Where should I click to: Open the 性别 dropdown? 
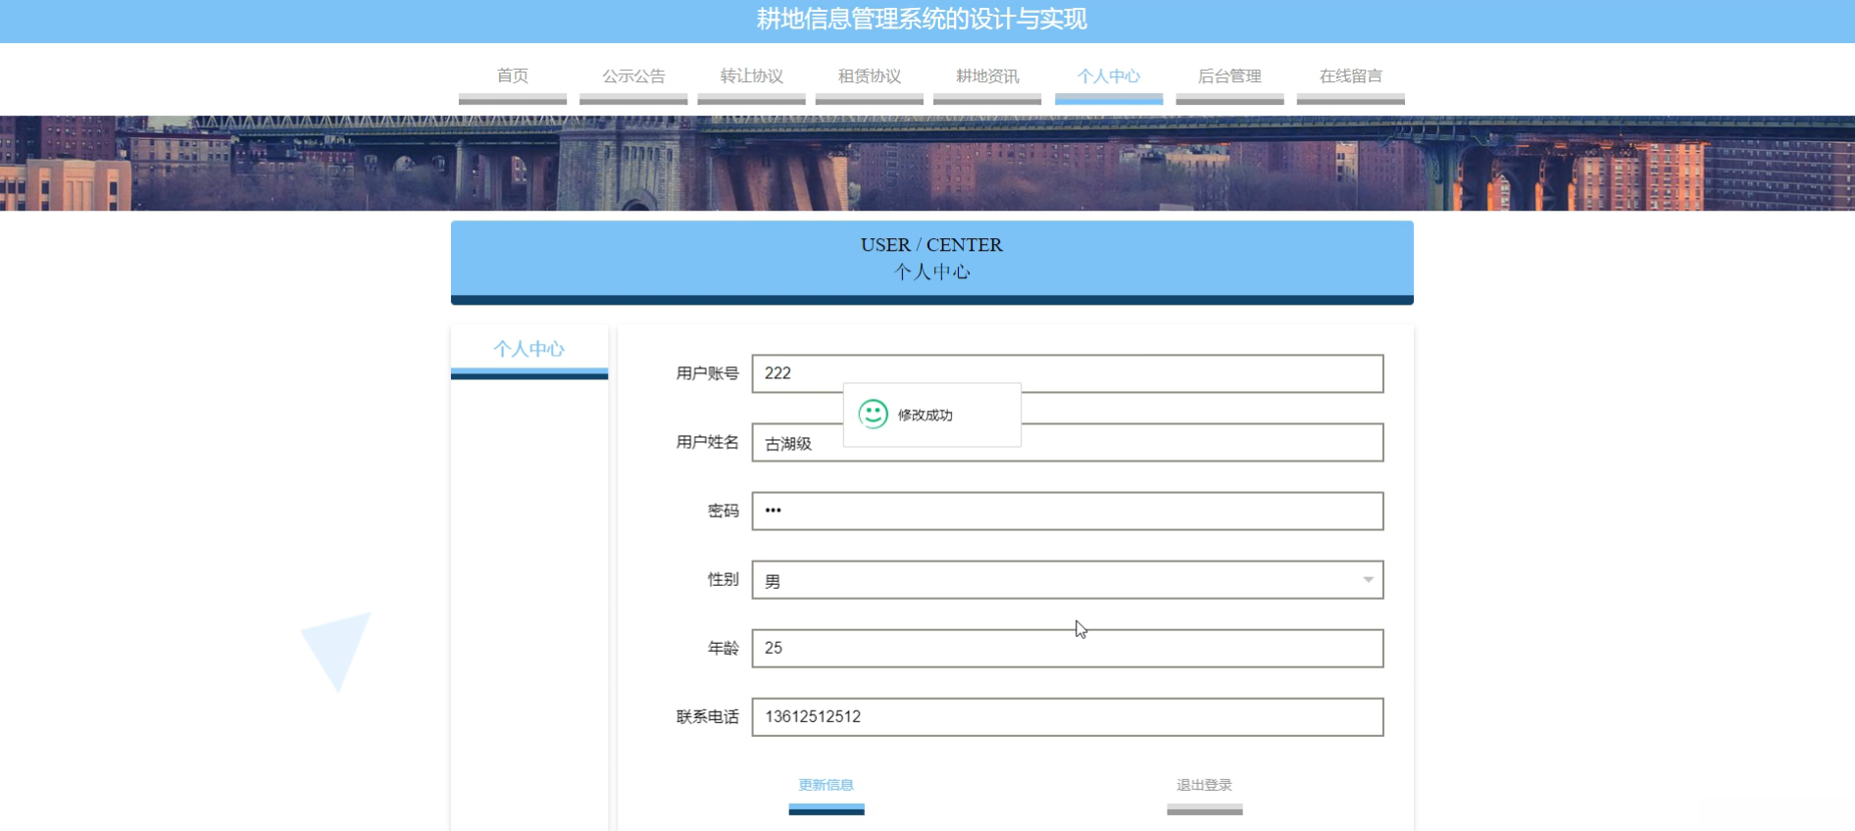(x=1068, y=580)
